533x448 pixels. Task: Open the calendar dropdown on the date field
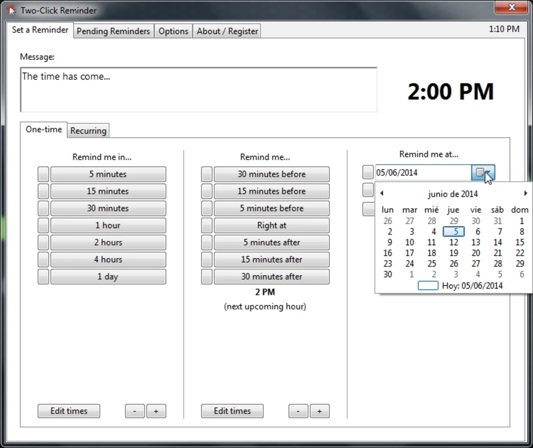[483, 172]
